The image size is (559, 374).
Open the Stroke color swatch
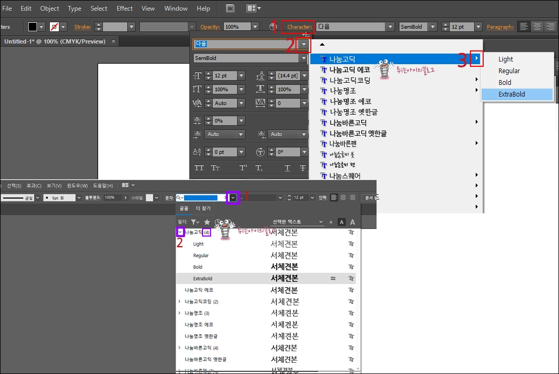[54, 27]
